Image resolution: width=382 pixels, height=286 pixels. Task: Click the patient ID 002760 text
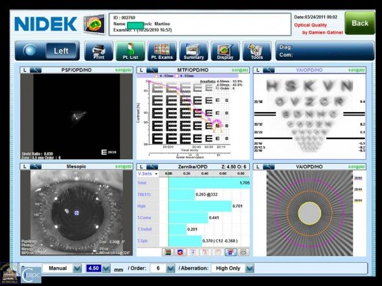point(124,17)
